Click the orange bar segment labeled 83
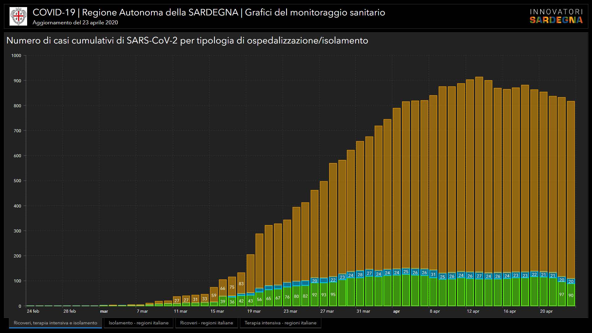The image size is (592, 333). (241, 284)
